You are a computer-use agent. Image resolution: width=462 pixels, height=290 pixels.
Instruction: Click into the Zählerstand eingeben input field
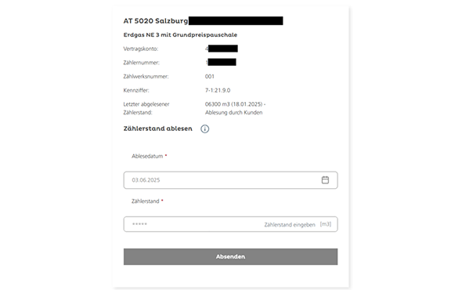(230, 224)
